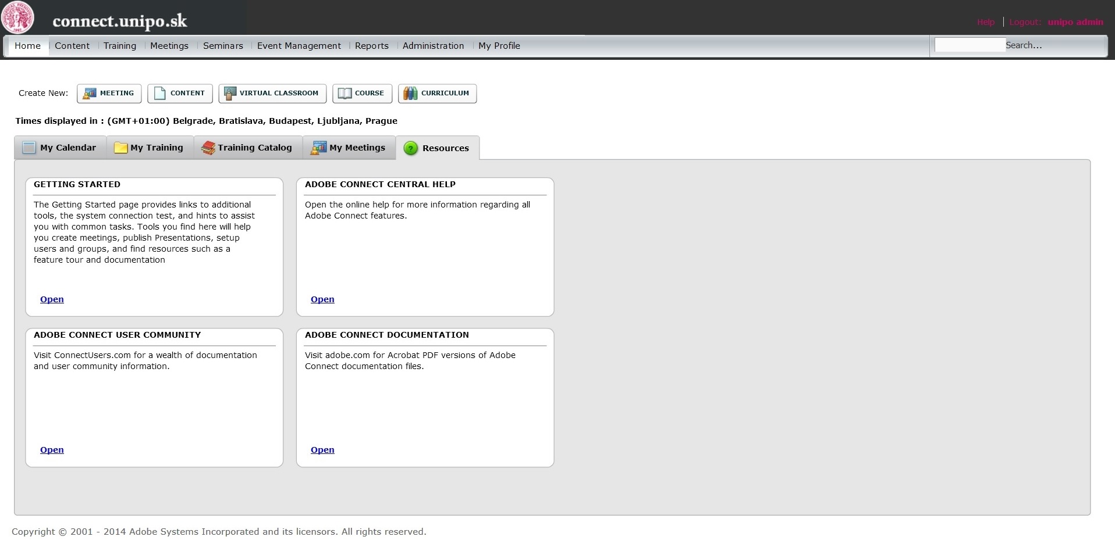Click the search input field

(970, 45)
